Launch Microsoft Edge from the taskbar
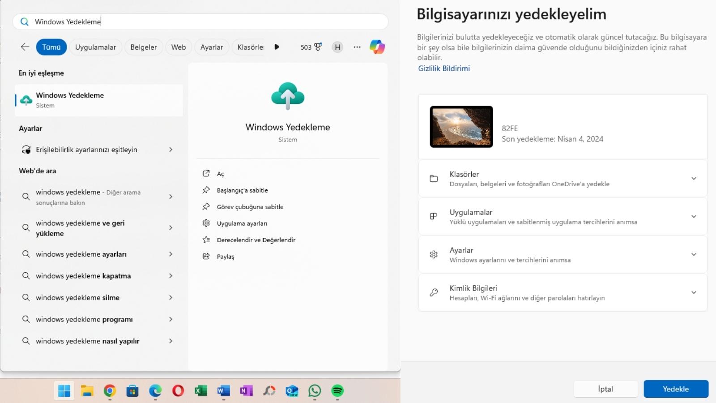Screen dimensions: 716x403 (x=155, y=391)
